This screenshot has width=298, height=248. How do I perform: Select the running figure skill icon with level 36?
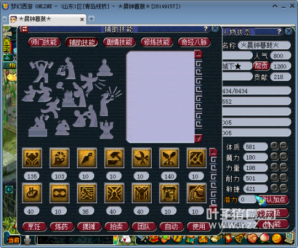point(87,193)
